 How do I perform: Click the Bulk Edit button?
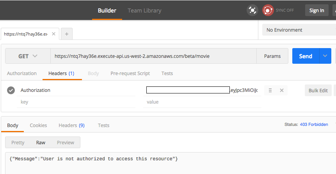(318, 90)
